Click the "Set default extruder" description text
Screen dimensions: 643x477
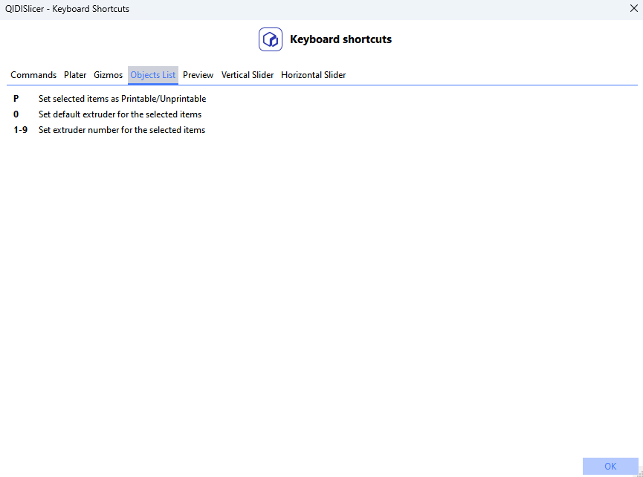pyautogui.click(x=120, y=114)
